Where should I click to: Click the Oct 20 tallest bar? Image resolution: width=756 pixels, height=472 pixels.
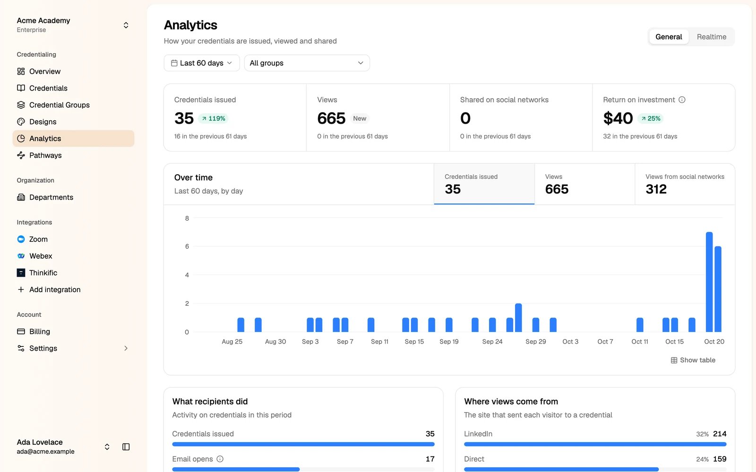pyautogui.click(x=709, y=282)
